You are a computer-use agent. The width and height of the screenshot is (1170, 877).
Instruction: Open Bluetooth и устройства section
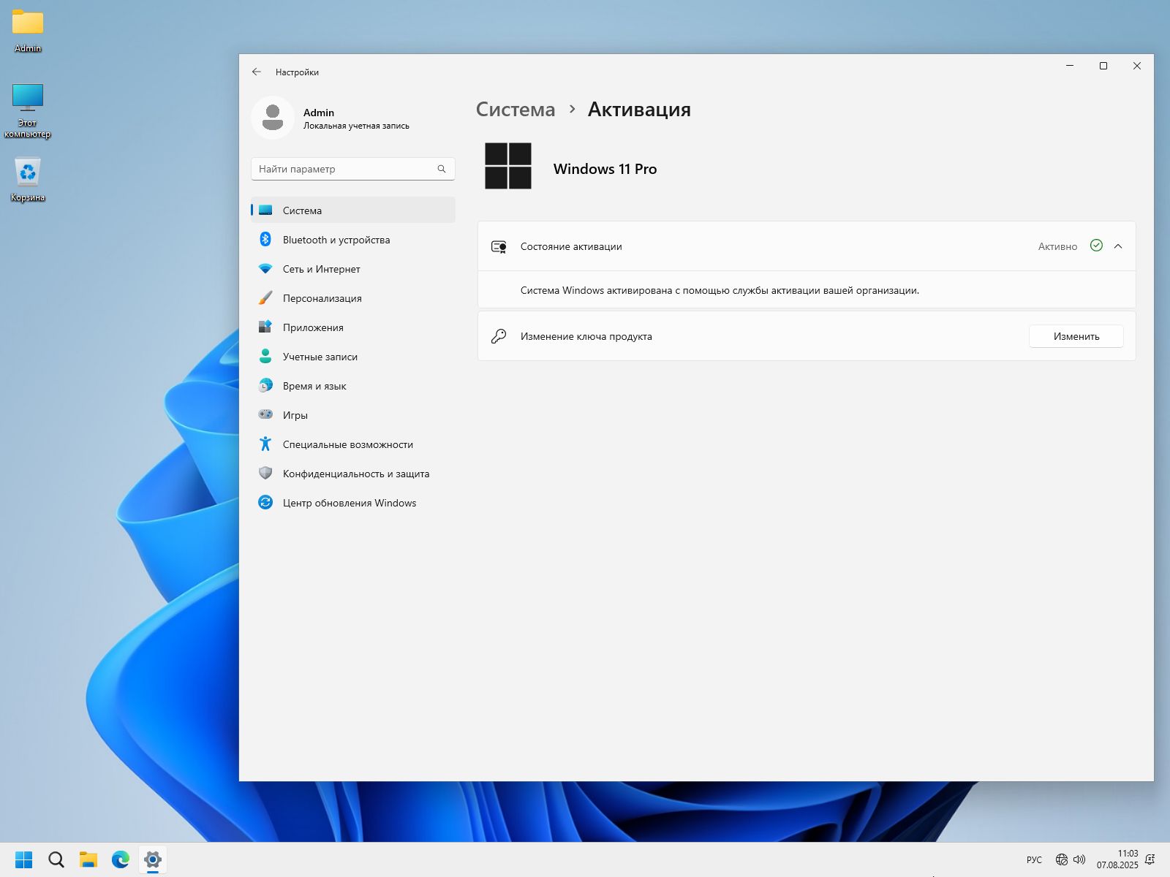tap(352, 240)
